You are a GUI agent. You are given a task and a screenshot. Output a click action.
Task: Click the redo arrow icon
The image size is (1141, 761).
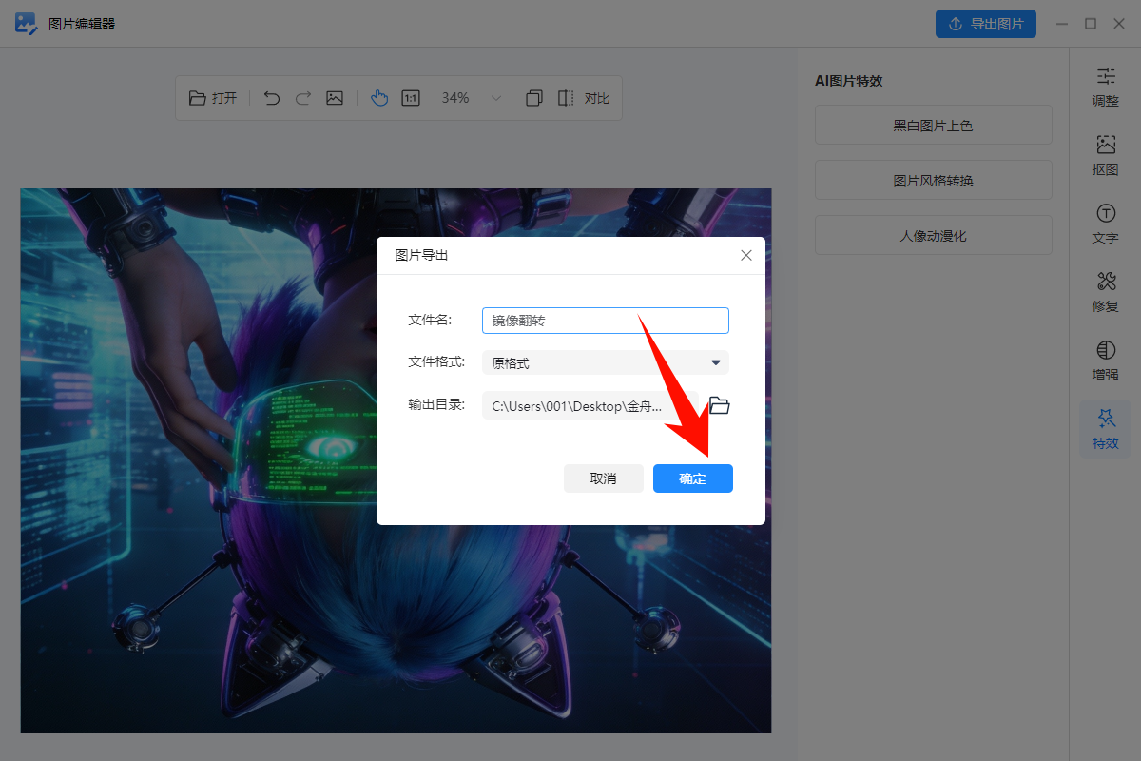click(x=303, y=98)
